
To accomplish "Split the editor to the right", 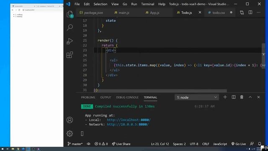I will coord(250,12).
